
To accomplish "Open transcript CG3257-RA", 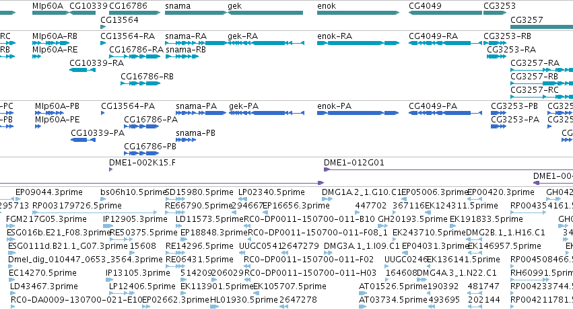I will (x=535, y=63).
